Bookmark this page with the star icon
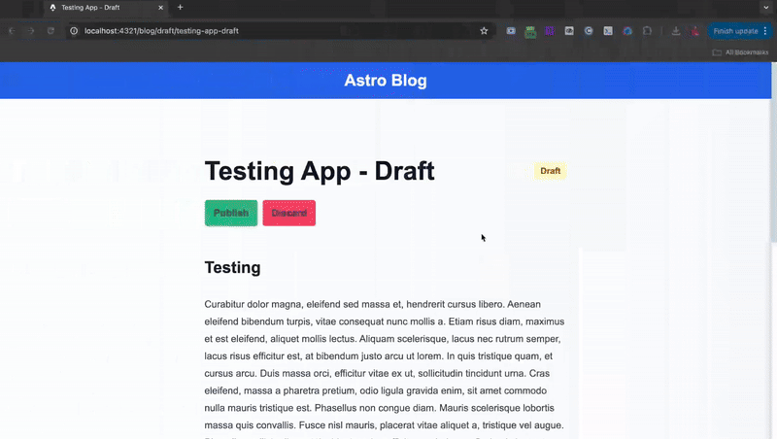The image size is (777, 439). [x=484, y=31]
